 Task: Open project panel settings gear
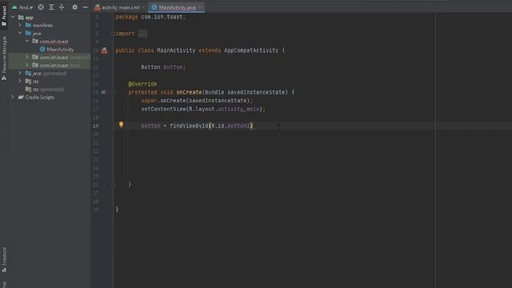74,7
